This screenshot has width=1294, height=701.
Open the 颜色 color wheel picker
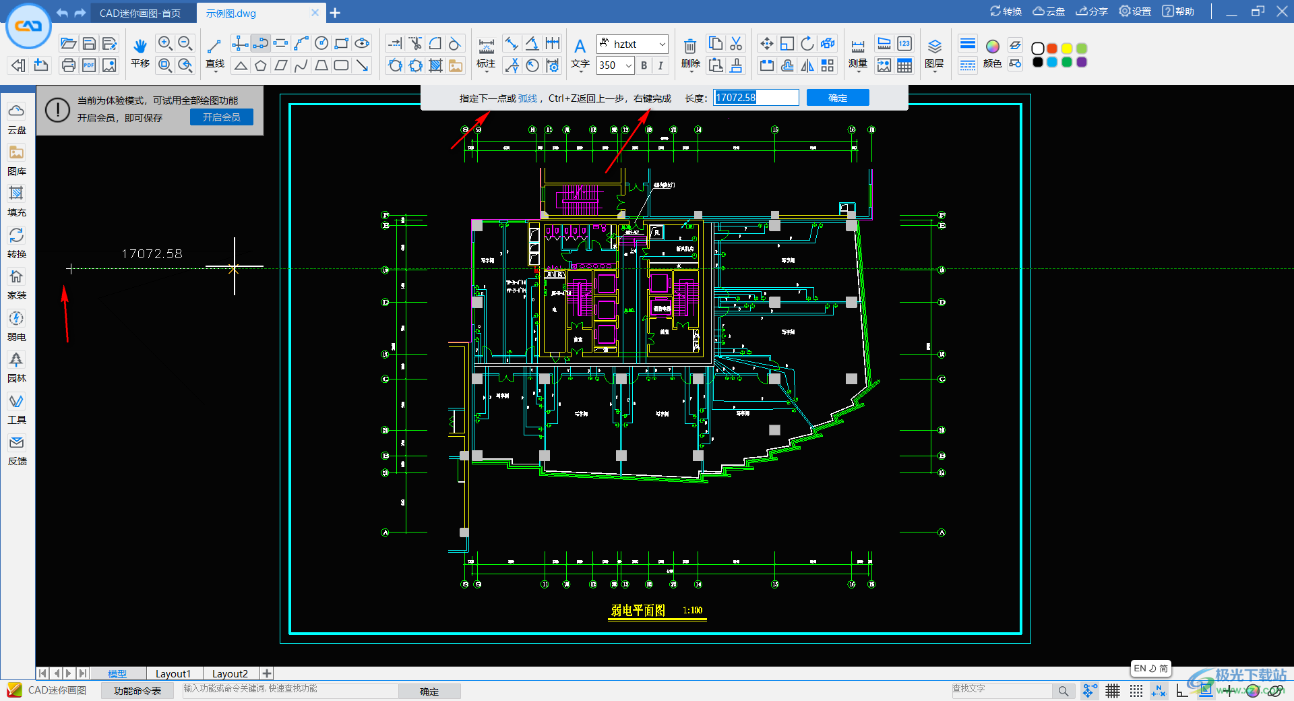tap(992, 53)
